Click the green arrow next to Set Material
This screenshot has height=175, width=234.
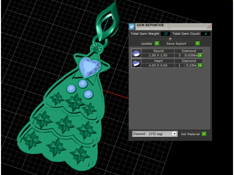point(204,134)
